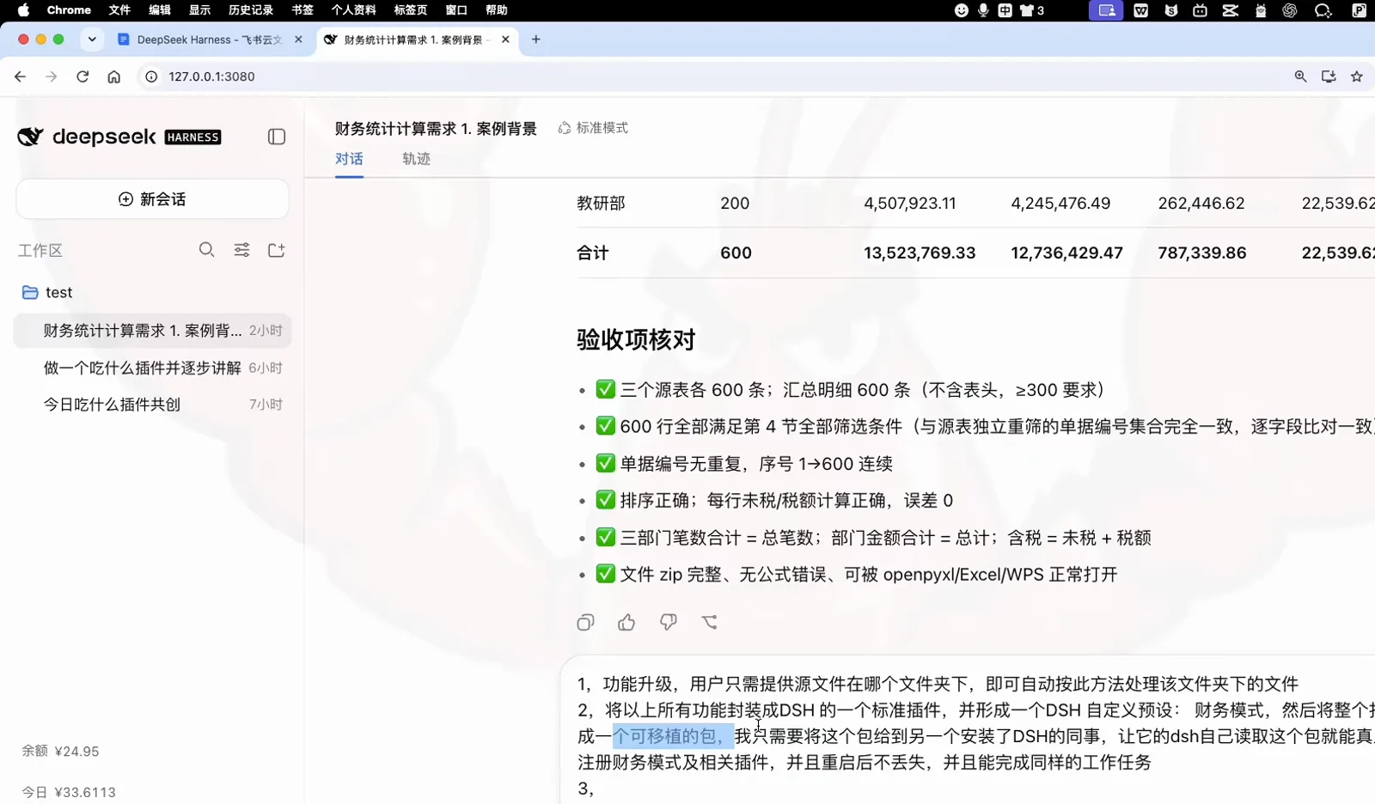Viewport: 1375px width, 804px height.
Task: Open a new browser tab
Action: pyautogui.click(x=536, y=40)
